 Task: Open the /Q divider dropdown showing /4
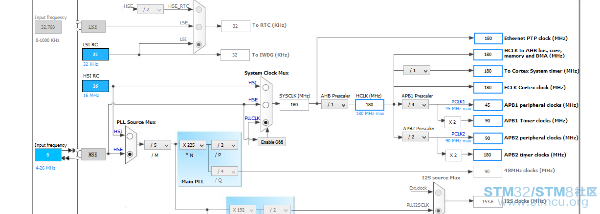click(224, 171)
